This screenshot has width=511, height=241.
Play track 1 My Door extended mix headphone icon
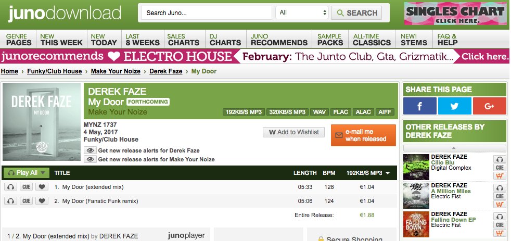[11, 187]
